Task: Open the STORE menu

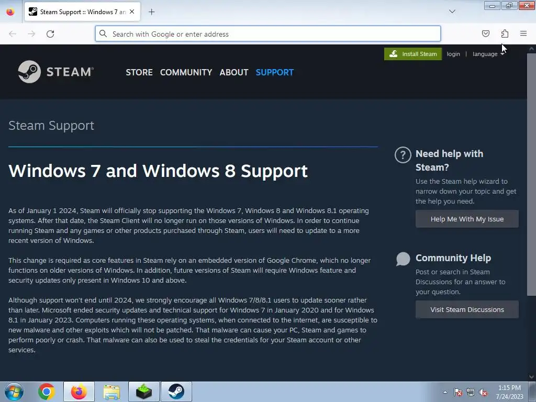Action: pyautogui.click(x=139, y=72)
